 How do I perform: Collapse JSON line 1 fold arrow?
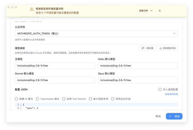point(20,105)
